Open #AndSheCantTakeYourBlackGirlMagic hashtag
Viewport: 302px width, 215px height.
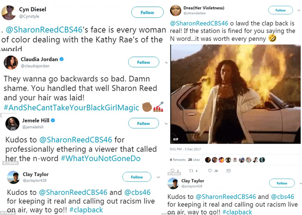[x=71, y=107]
